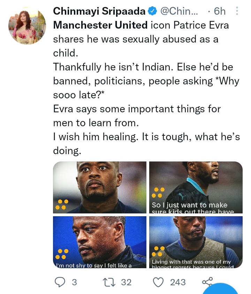251x294 pixels.
Task: View the 32 retweets count
Action: [126, 282]
